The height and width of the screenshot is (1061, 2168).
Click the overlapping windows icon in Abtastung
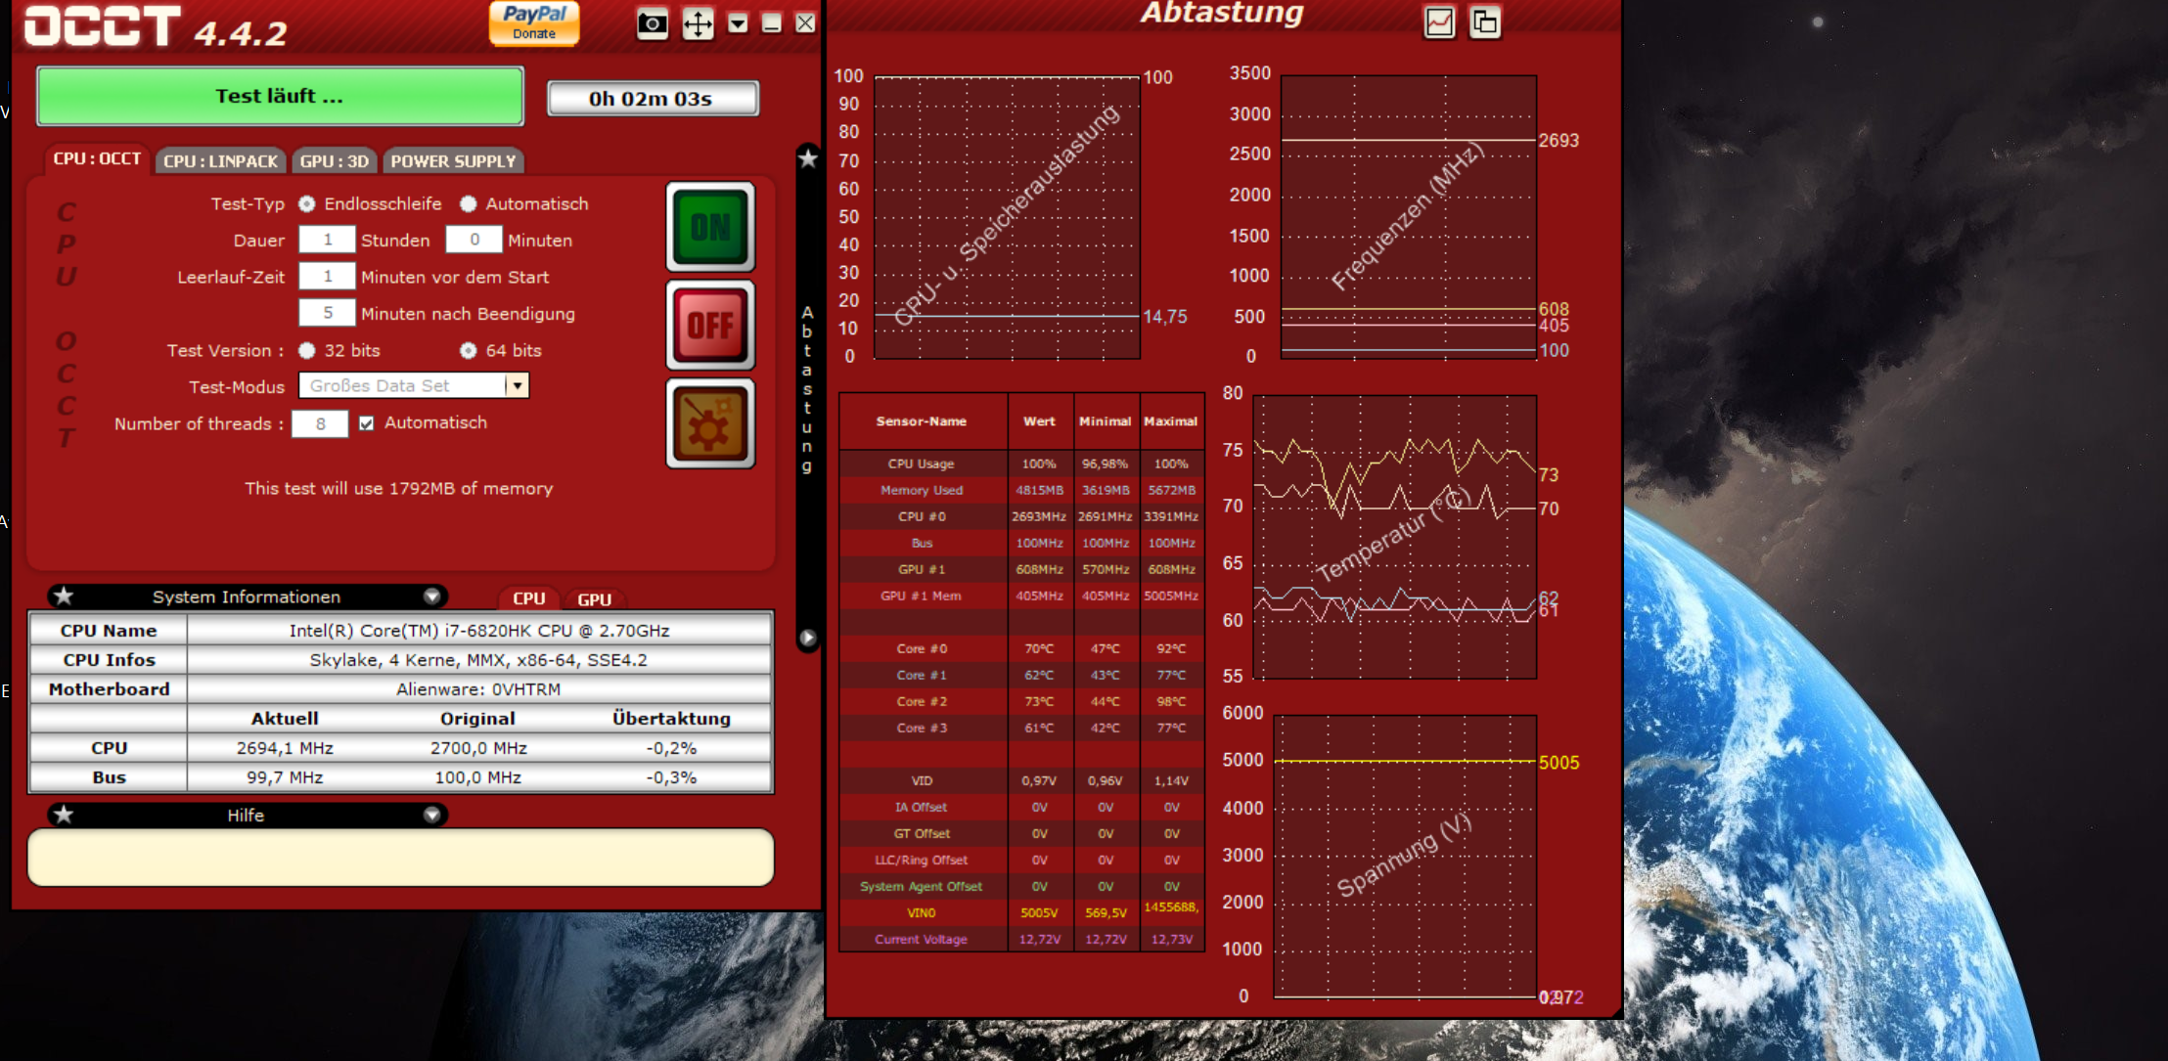pyautogui.click(x=1484, y=22)
